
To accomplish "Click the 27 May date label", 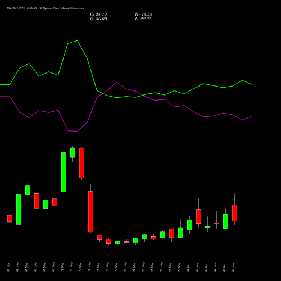I will [x=170, y=268].
